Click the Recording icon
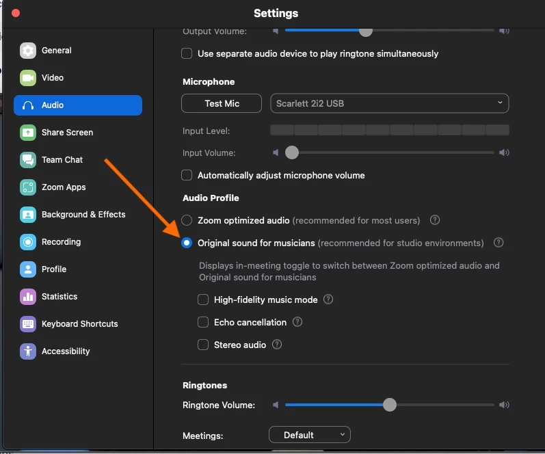This screenshot has width=545, height=454. click(x=28, y=242)
